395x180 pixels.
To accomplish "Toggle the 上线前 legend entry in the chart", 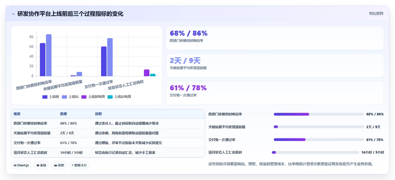I will tap(50, 97).
